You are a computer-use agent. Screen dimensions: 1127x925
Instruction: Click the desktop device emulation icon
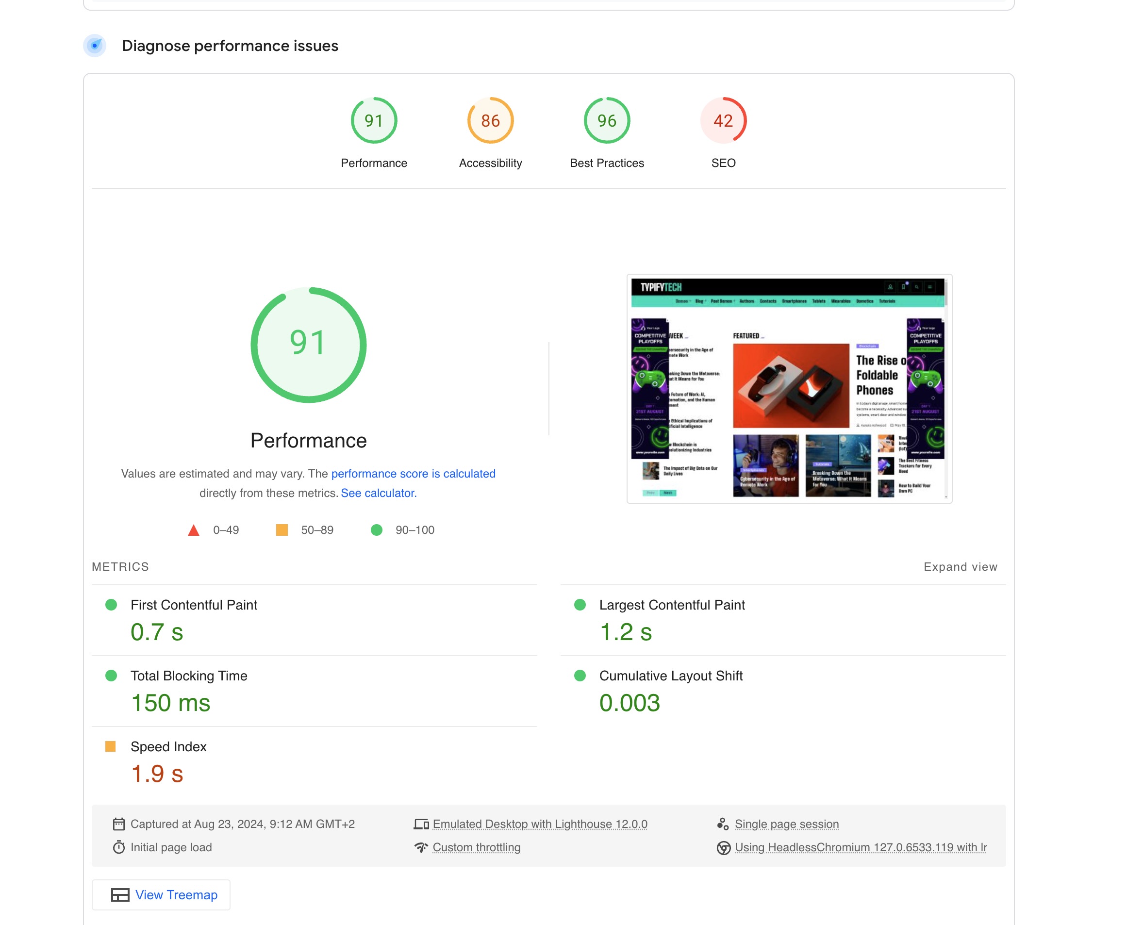click(421, 824)
